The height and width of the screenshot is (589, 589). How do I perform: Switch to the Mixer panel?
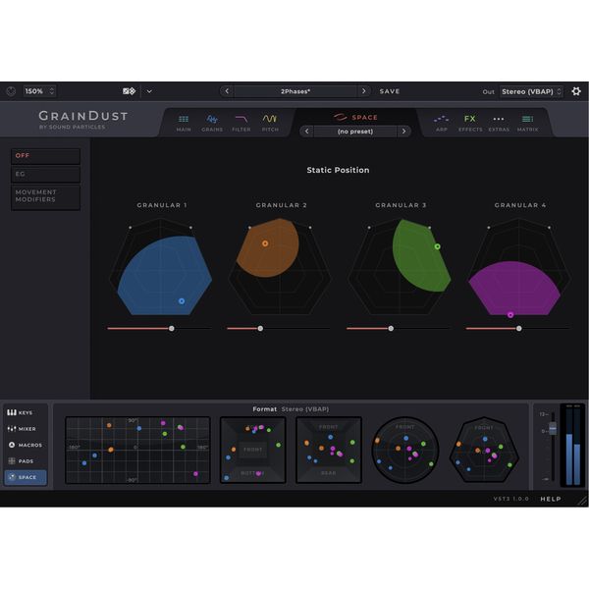[26, 429]
